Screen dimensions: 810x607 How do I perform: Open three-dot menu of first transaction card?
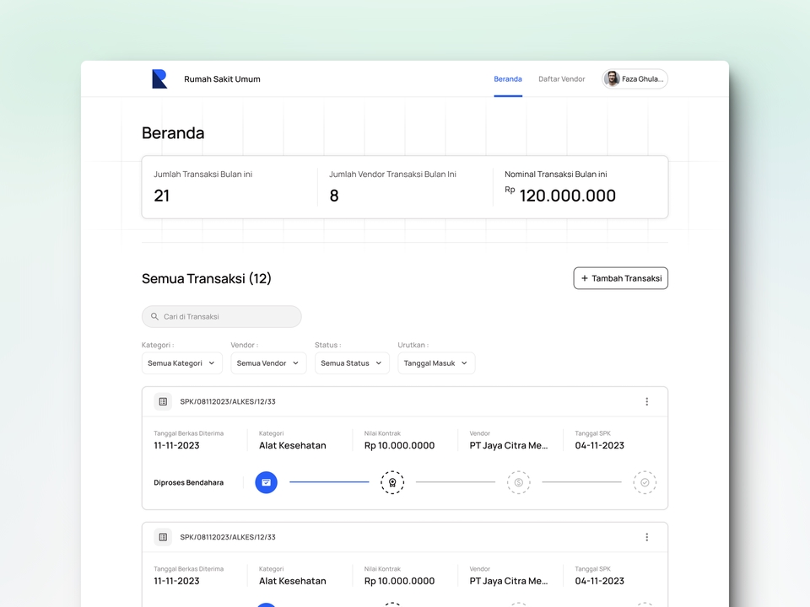(x=647, y=401)
